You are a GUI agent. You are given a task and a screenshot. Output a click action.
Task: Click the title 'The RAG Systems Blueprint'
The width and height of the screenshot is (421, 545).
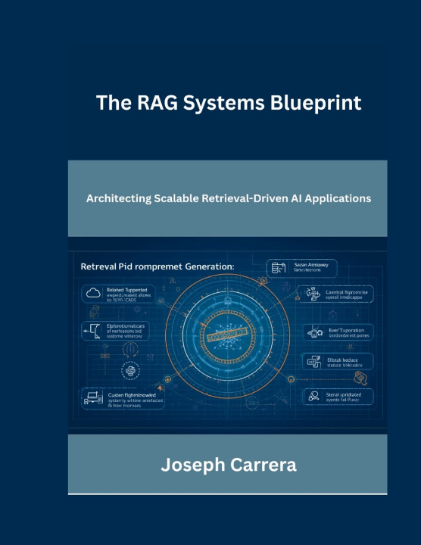[x=229, y=103]
